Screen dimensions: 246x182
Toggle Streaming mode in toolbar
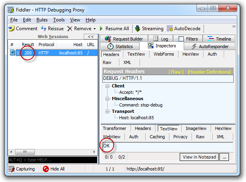[x=149, y=29]
